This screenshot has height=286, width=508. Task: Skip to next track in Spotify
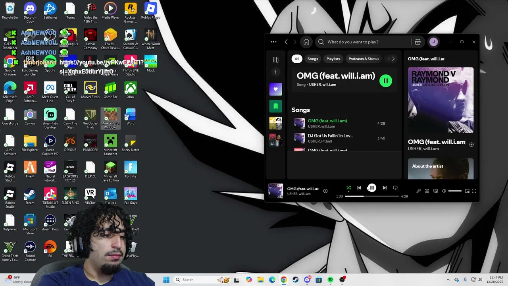[385, 188]
